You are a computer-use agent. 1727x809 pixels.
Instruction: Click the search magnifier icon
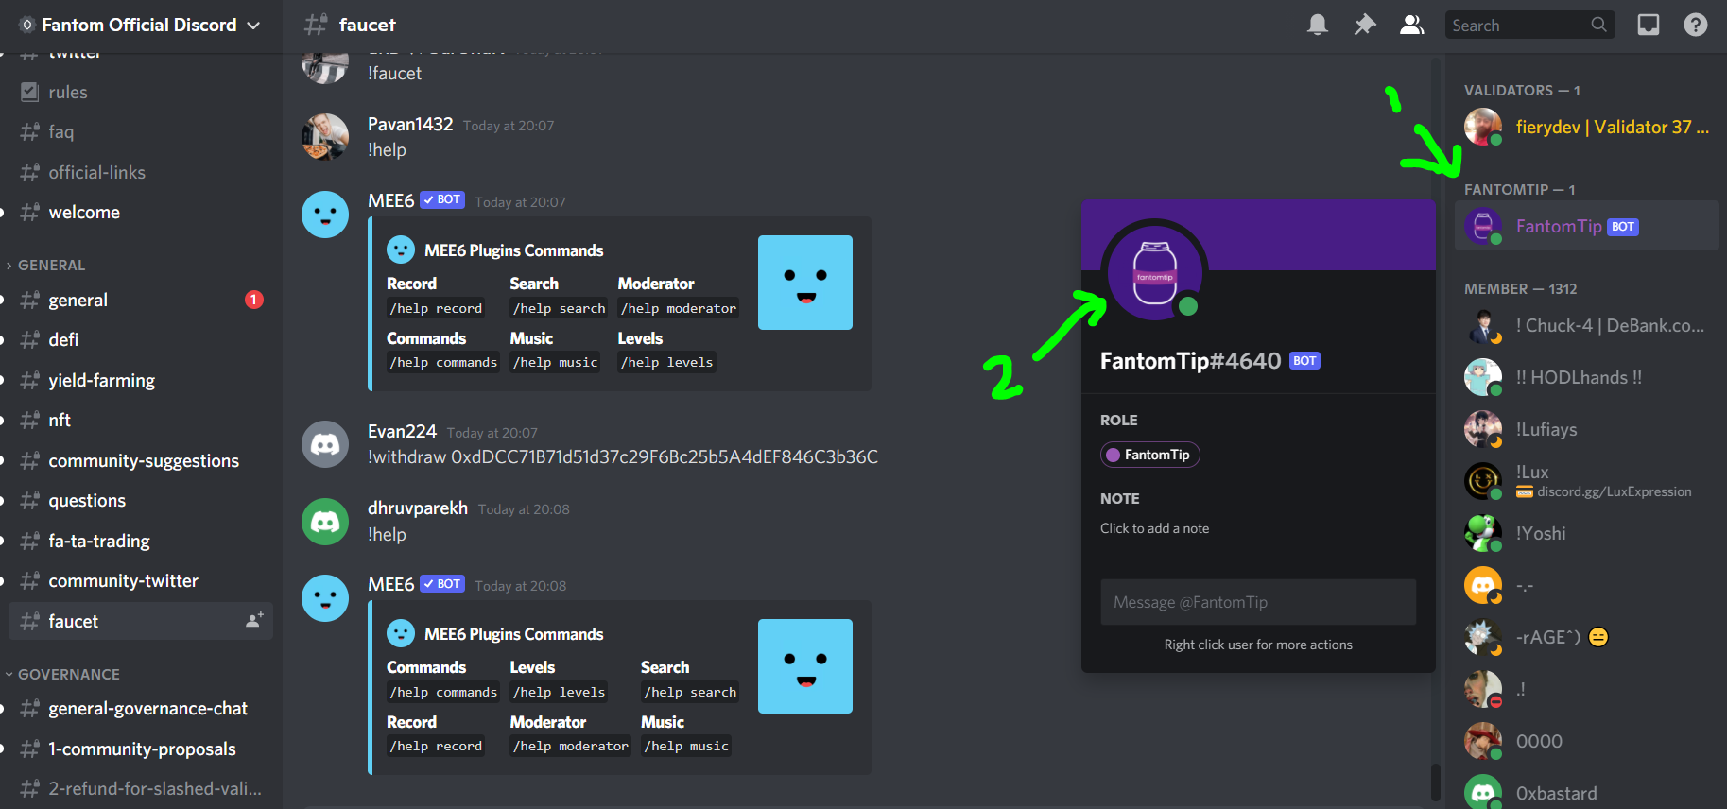coord(1598,25)
